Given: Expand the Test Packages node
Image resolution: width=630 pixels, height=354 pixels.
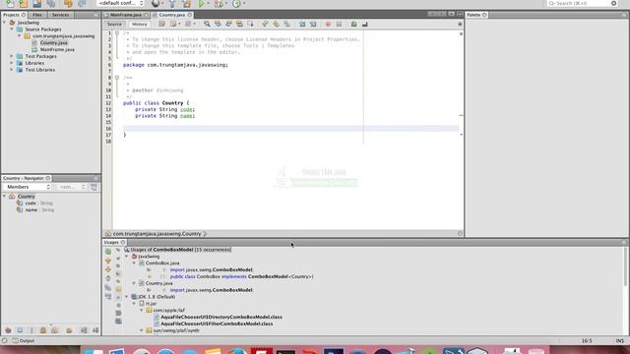Looking at the screenshot, I should [12, 56].
